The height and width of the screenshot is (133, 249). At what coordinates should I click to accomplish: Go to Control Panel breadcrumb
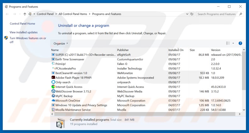point(45,14)
